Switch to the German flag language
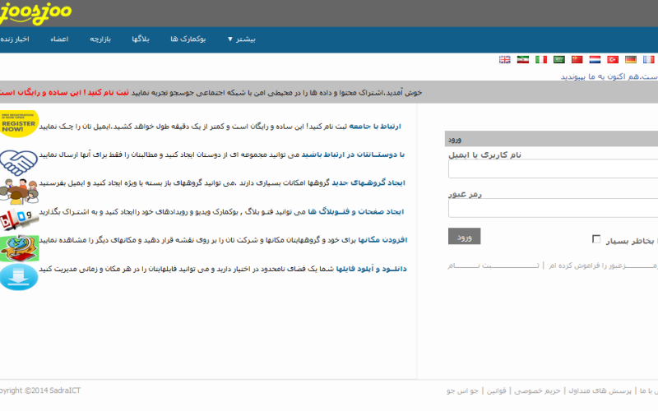658x411 pixels. 631,59
